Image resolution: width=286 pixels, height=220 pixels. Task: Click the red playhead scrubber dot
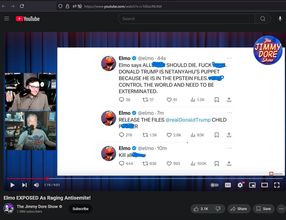pyautogui.click(x=47, y=178)
